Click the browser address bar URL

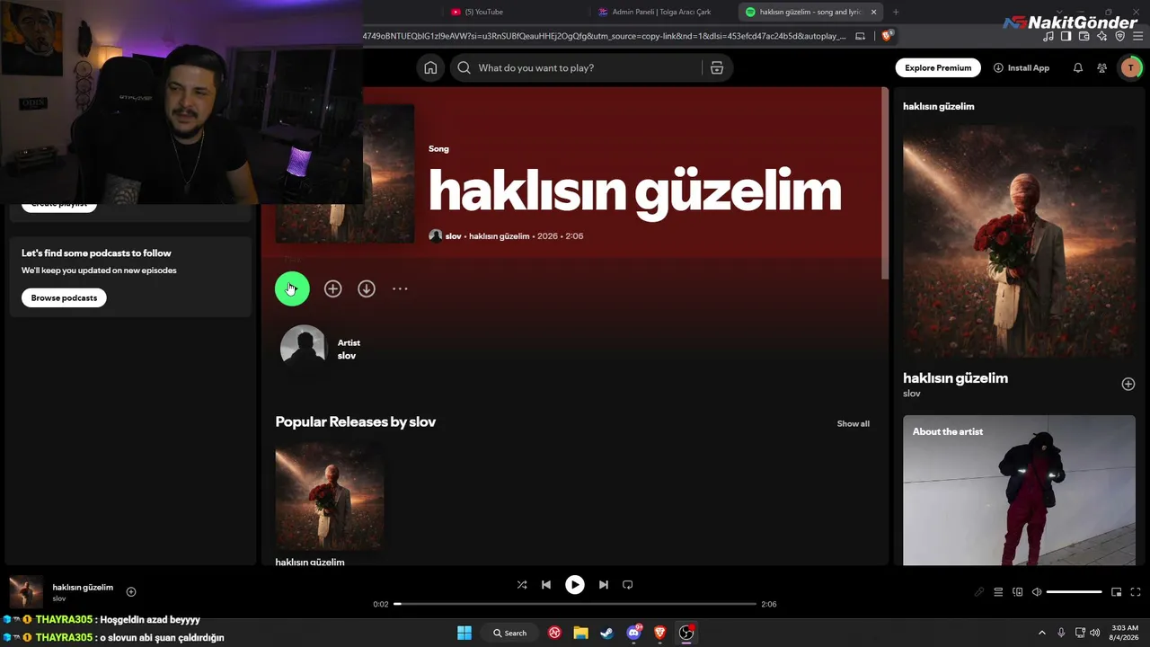[x=605, y=36]
